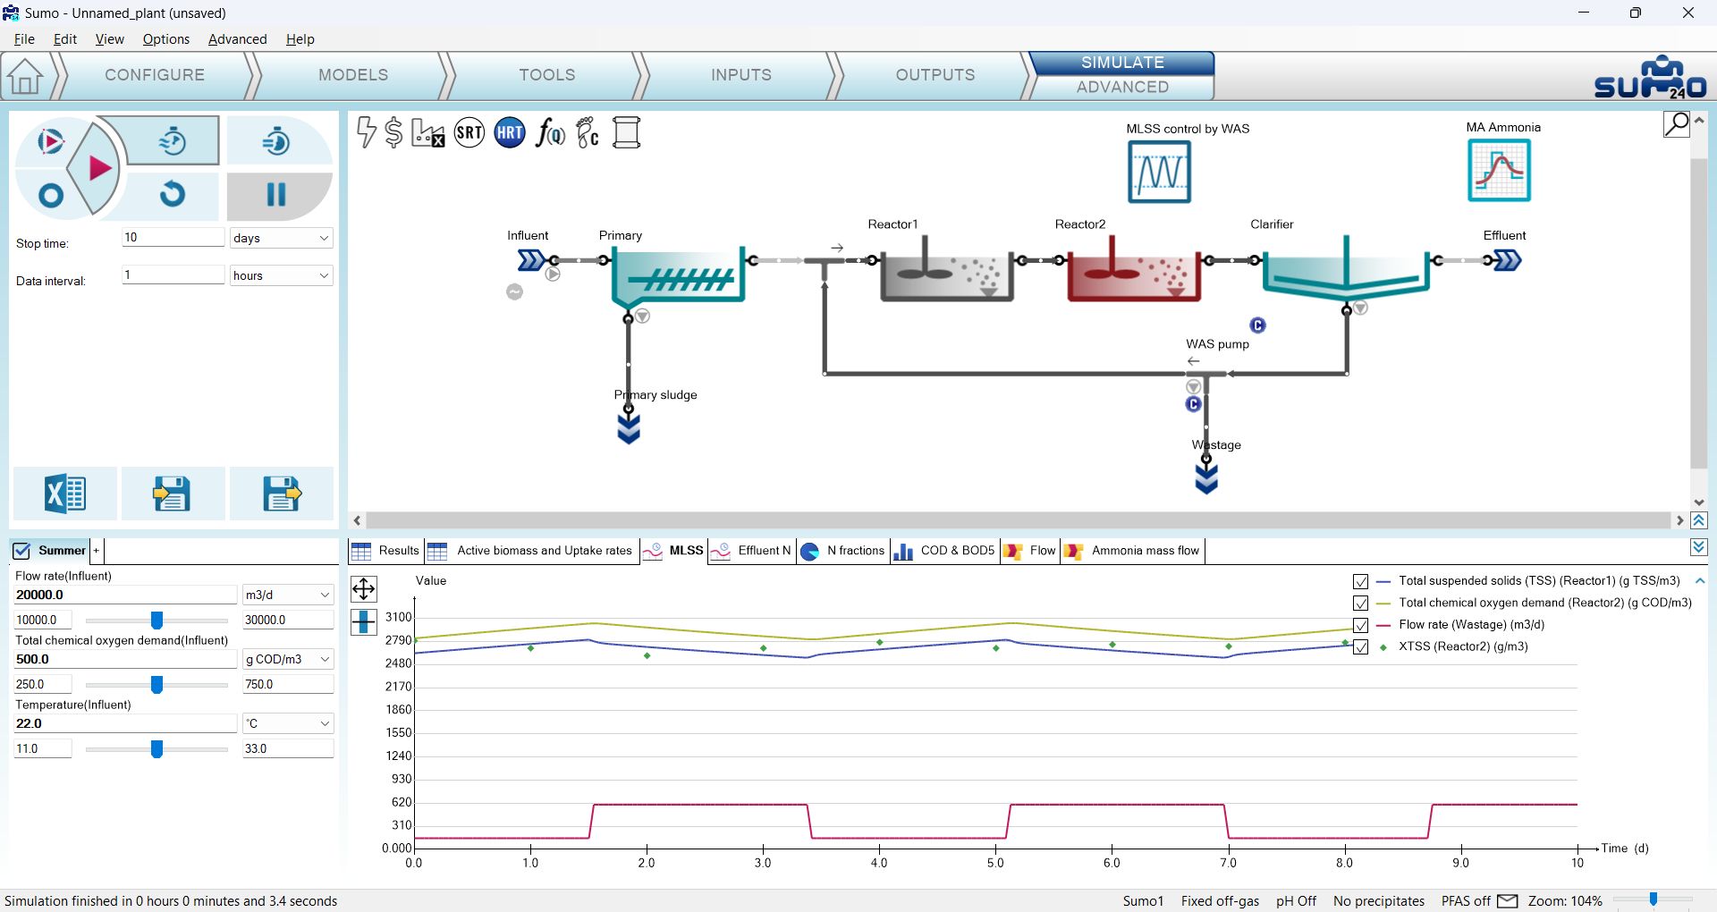Viewport: 1717px width, 912px height.
Task: Export results to Excel
Action: point(64,493)
